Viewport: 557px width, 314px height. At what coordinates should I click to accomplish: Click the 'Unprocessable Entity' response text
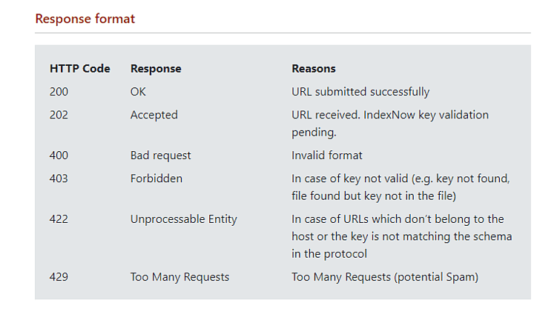click(x=184, y=219)
